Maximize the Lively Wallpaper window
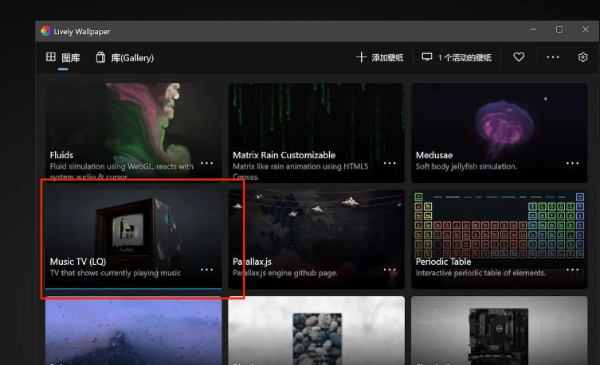This screenshot has width=600, height=365. point(559,29)
